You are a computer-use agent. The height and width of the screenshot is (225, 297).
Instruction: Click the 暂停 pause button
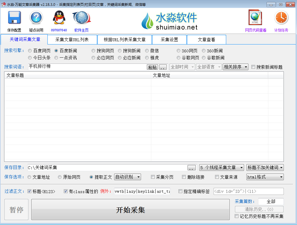(16, 209)
